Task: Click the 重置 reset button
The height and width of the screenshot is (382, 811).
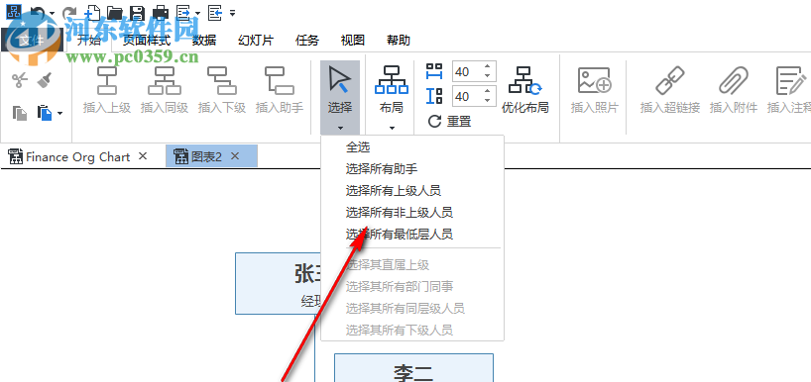Action: tap(449, 122)
